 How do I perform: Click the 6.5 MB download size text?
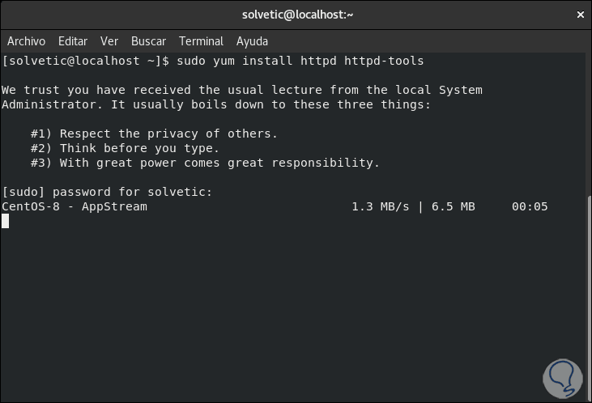(453, 206)
